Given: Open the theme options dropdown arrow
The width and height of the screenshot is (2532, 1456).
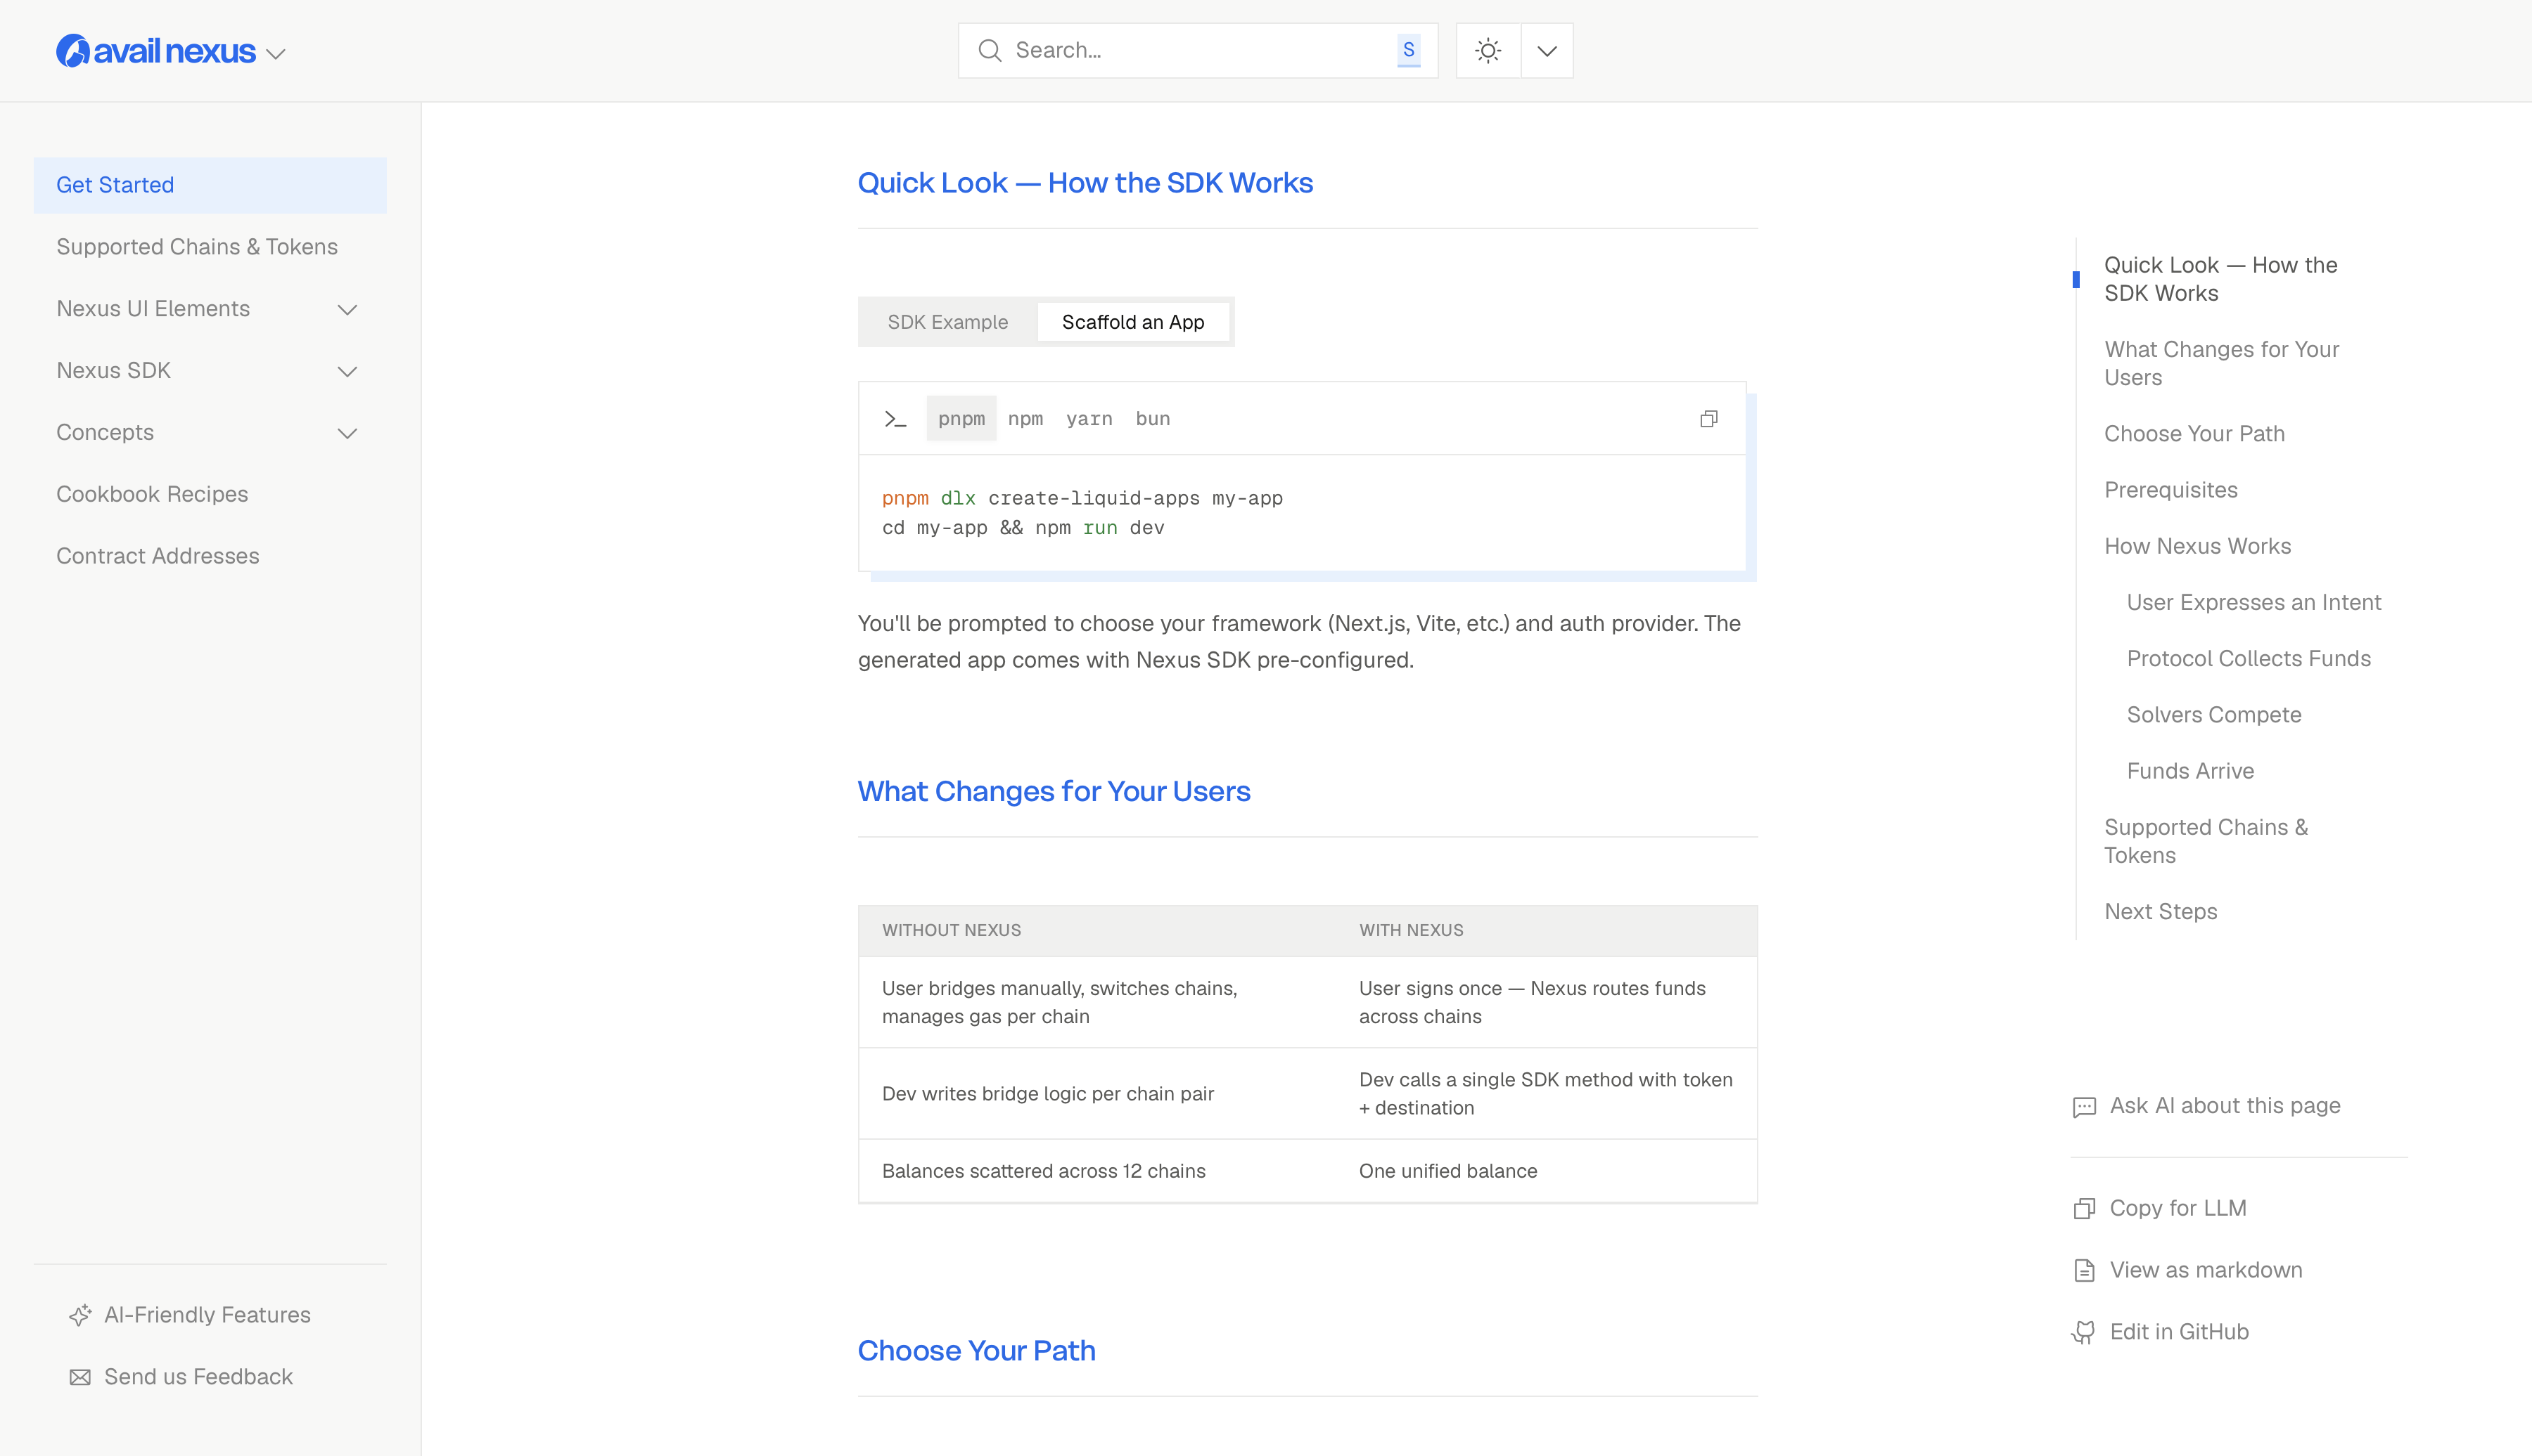Looking at the screenshot, I should click(1547, 51).
